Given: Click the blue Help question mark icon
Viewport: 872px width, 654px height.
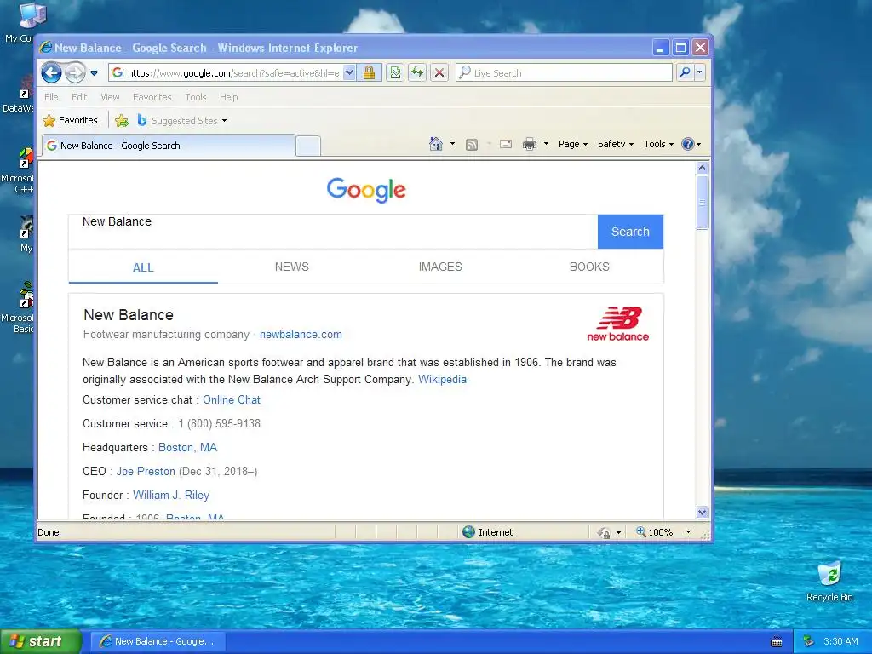Looking at the screenshot, I should click(x=688, y=144).
